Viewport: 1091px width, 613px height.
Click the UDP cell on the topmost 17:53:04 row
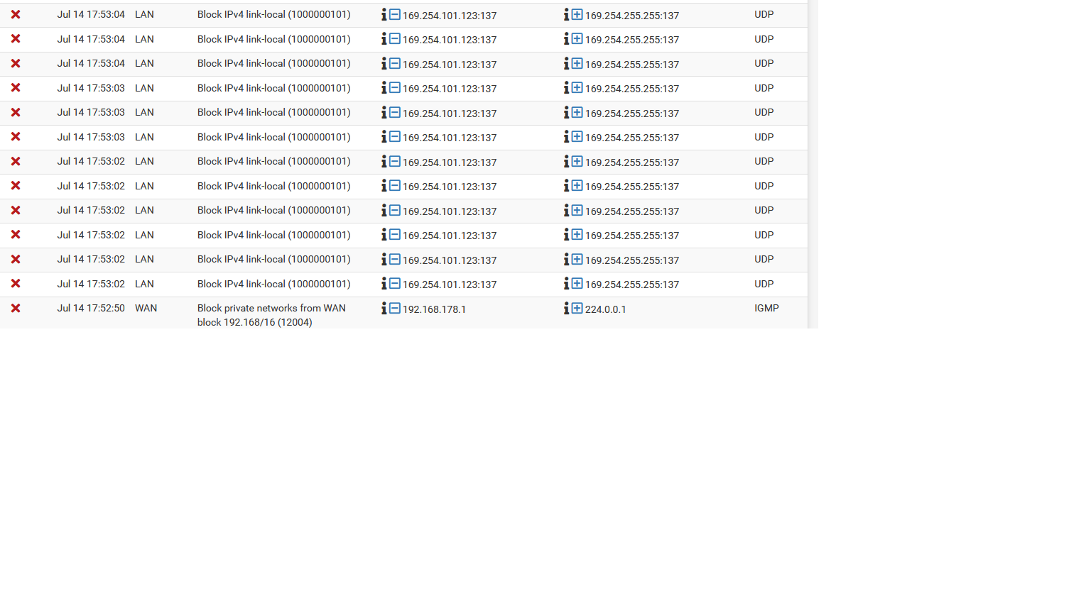coord(764,14)
